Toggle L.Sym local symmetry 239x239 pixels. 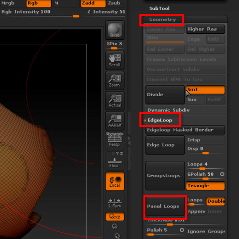pos(115,201)
